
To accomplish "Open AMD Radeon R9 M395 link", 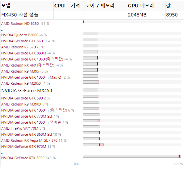I will (20, 71).
